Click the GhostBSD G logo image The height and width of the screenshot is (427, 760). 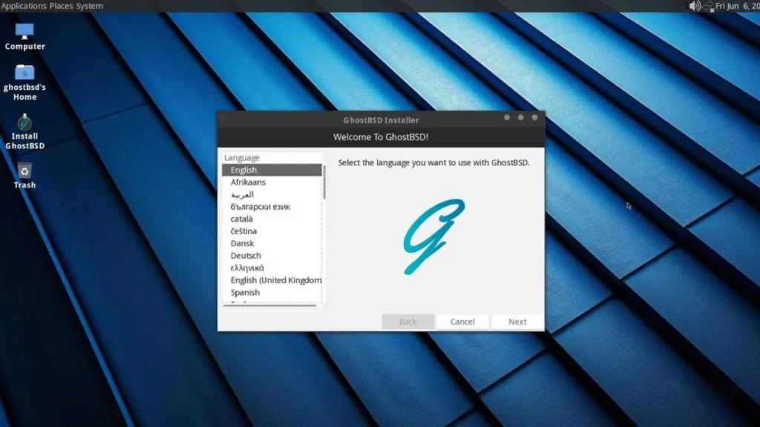pyautogui.click(x=434, y=236)
